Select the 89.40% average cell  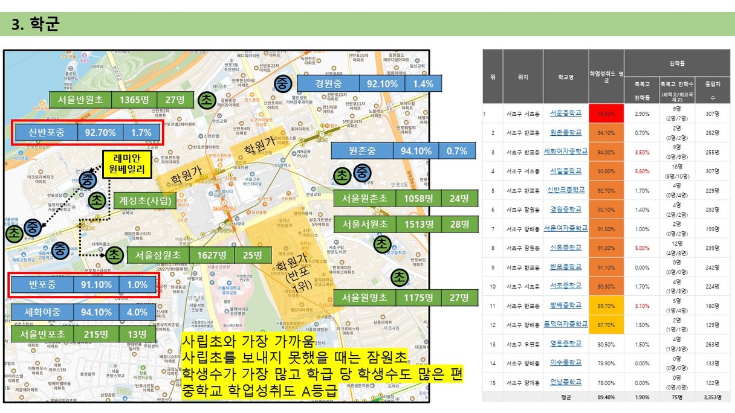[x=606, y=397]
